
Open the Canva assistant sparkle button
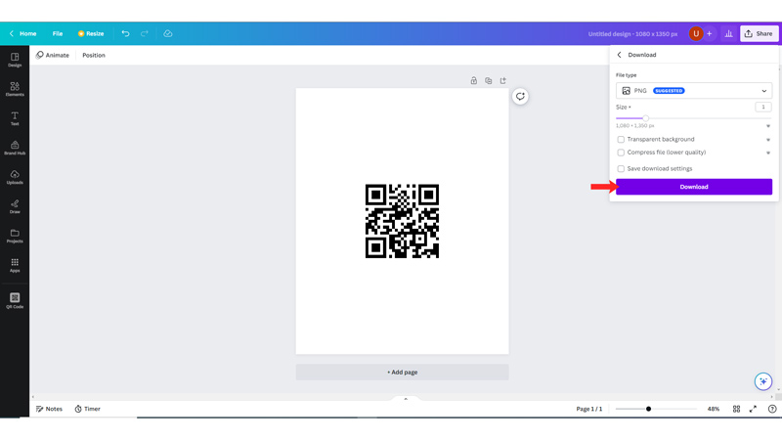[763, 381]
